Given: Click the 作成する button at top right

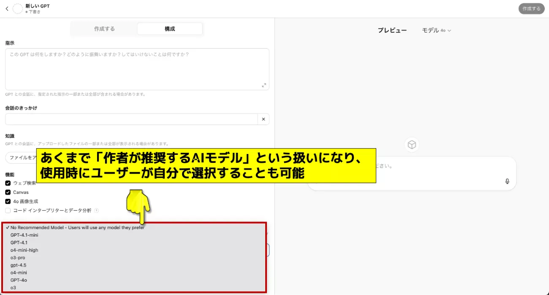Looking at the screenshot, I should point(531,9).
